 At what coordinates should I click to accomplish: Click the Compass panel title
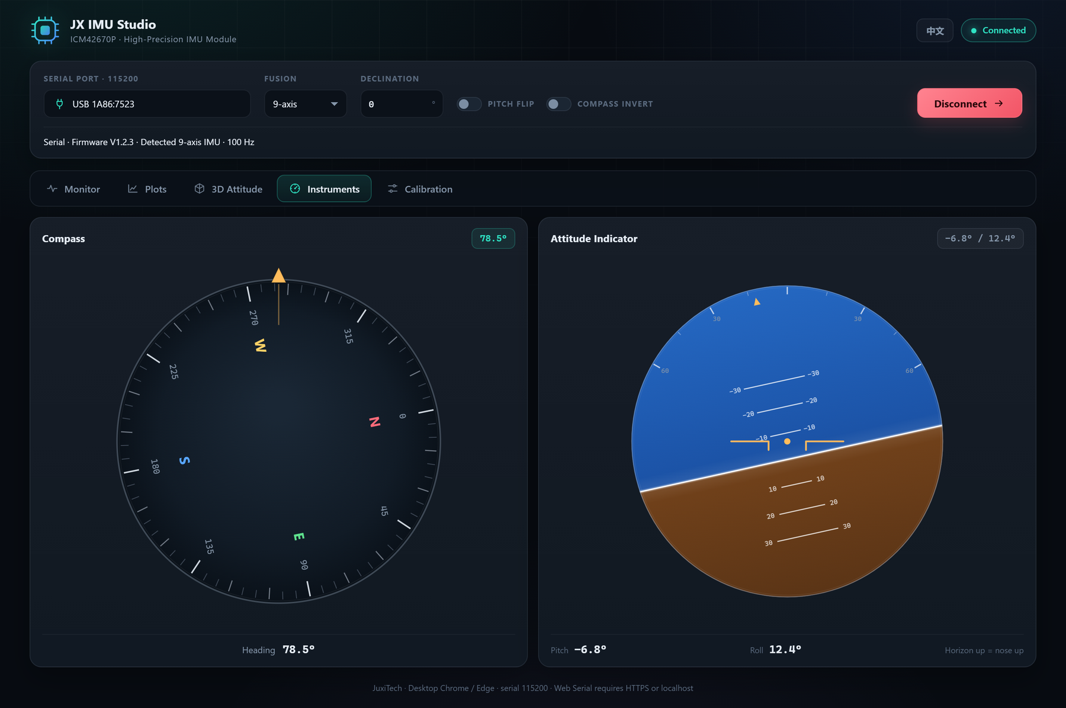pos(63,239)
